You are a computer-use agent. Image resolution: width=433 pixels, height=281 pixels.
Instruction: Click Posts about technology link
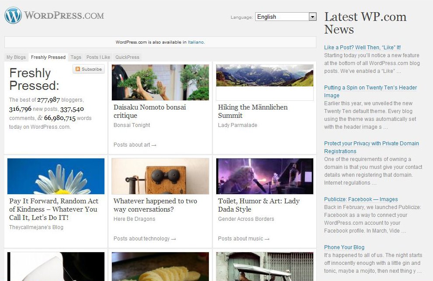tap(145, 239)
